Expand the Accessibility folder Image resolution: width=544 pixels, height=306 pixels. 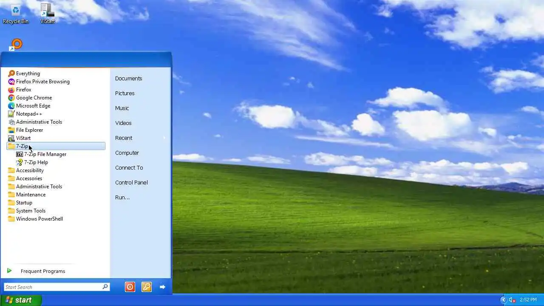[26, 170]
